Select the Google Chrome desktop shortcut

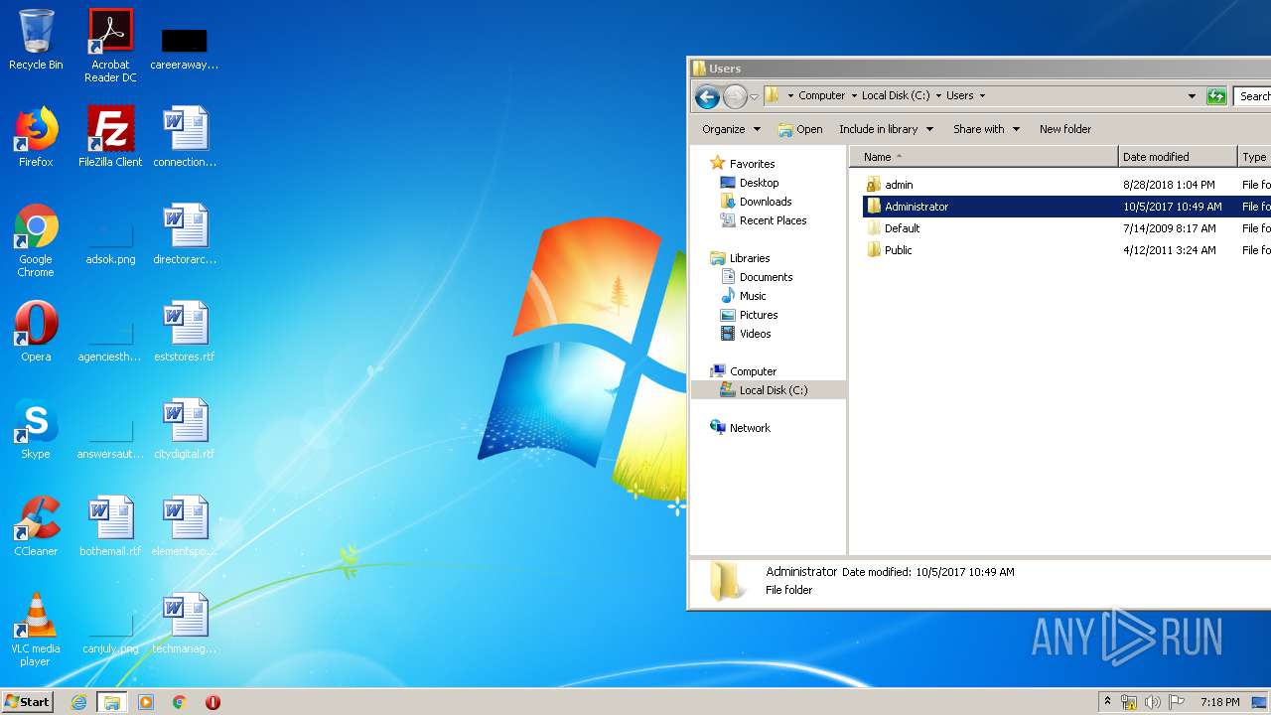[x=36, y=240]
